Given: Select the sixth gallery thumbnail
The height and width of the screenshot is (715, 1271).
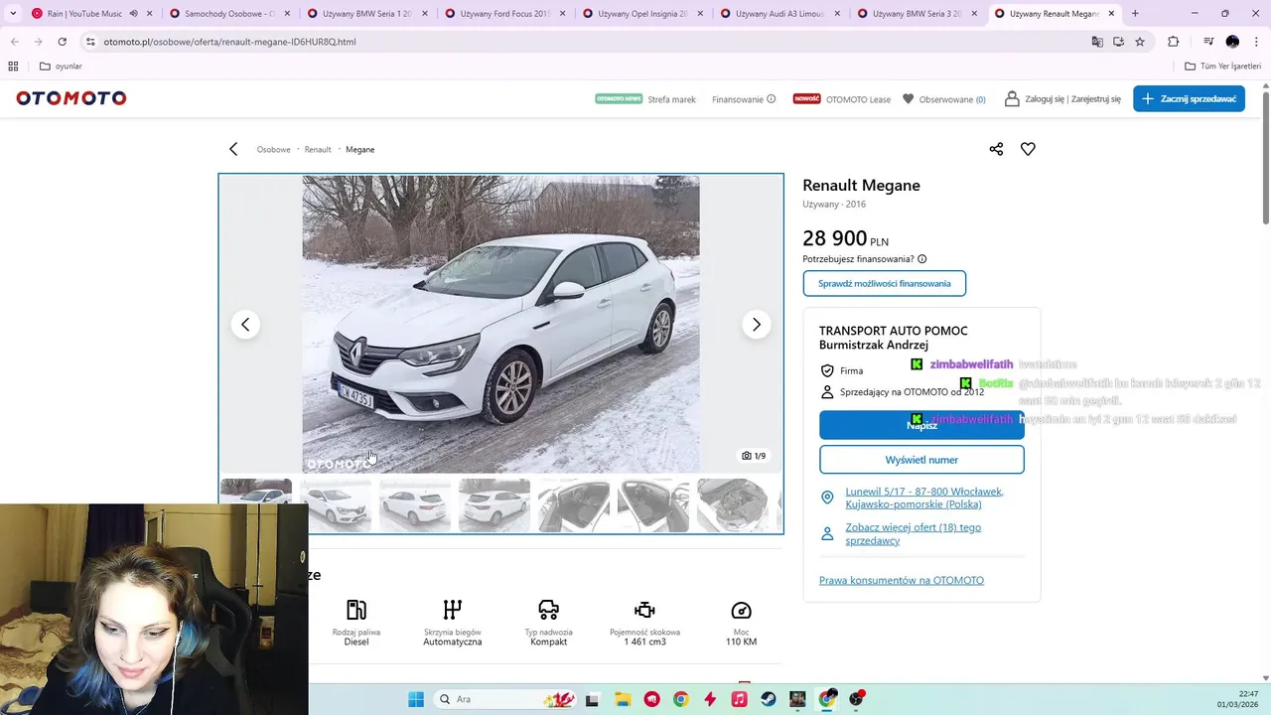Looking at the screenshot, I should click(x=653, y=505).
